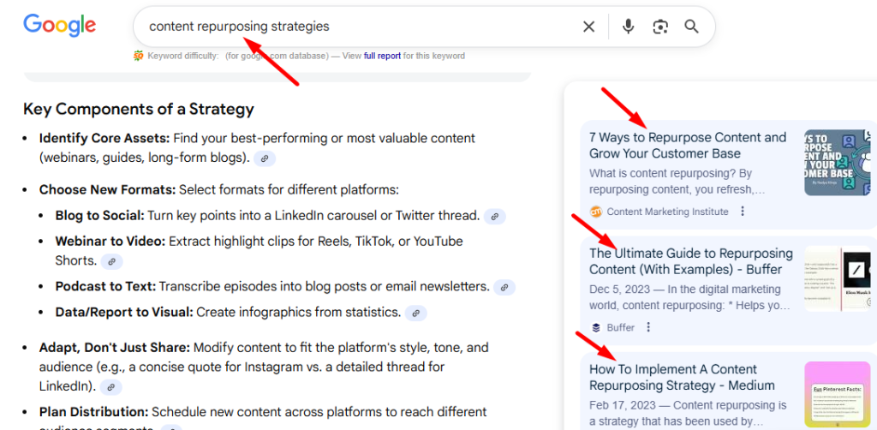Open source link chip after 'Twitter thread'
Viewport: 877px width, 430px height.
(495, 217)
